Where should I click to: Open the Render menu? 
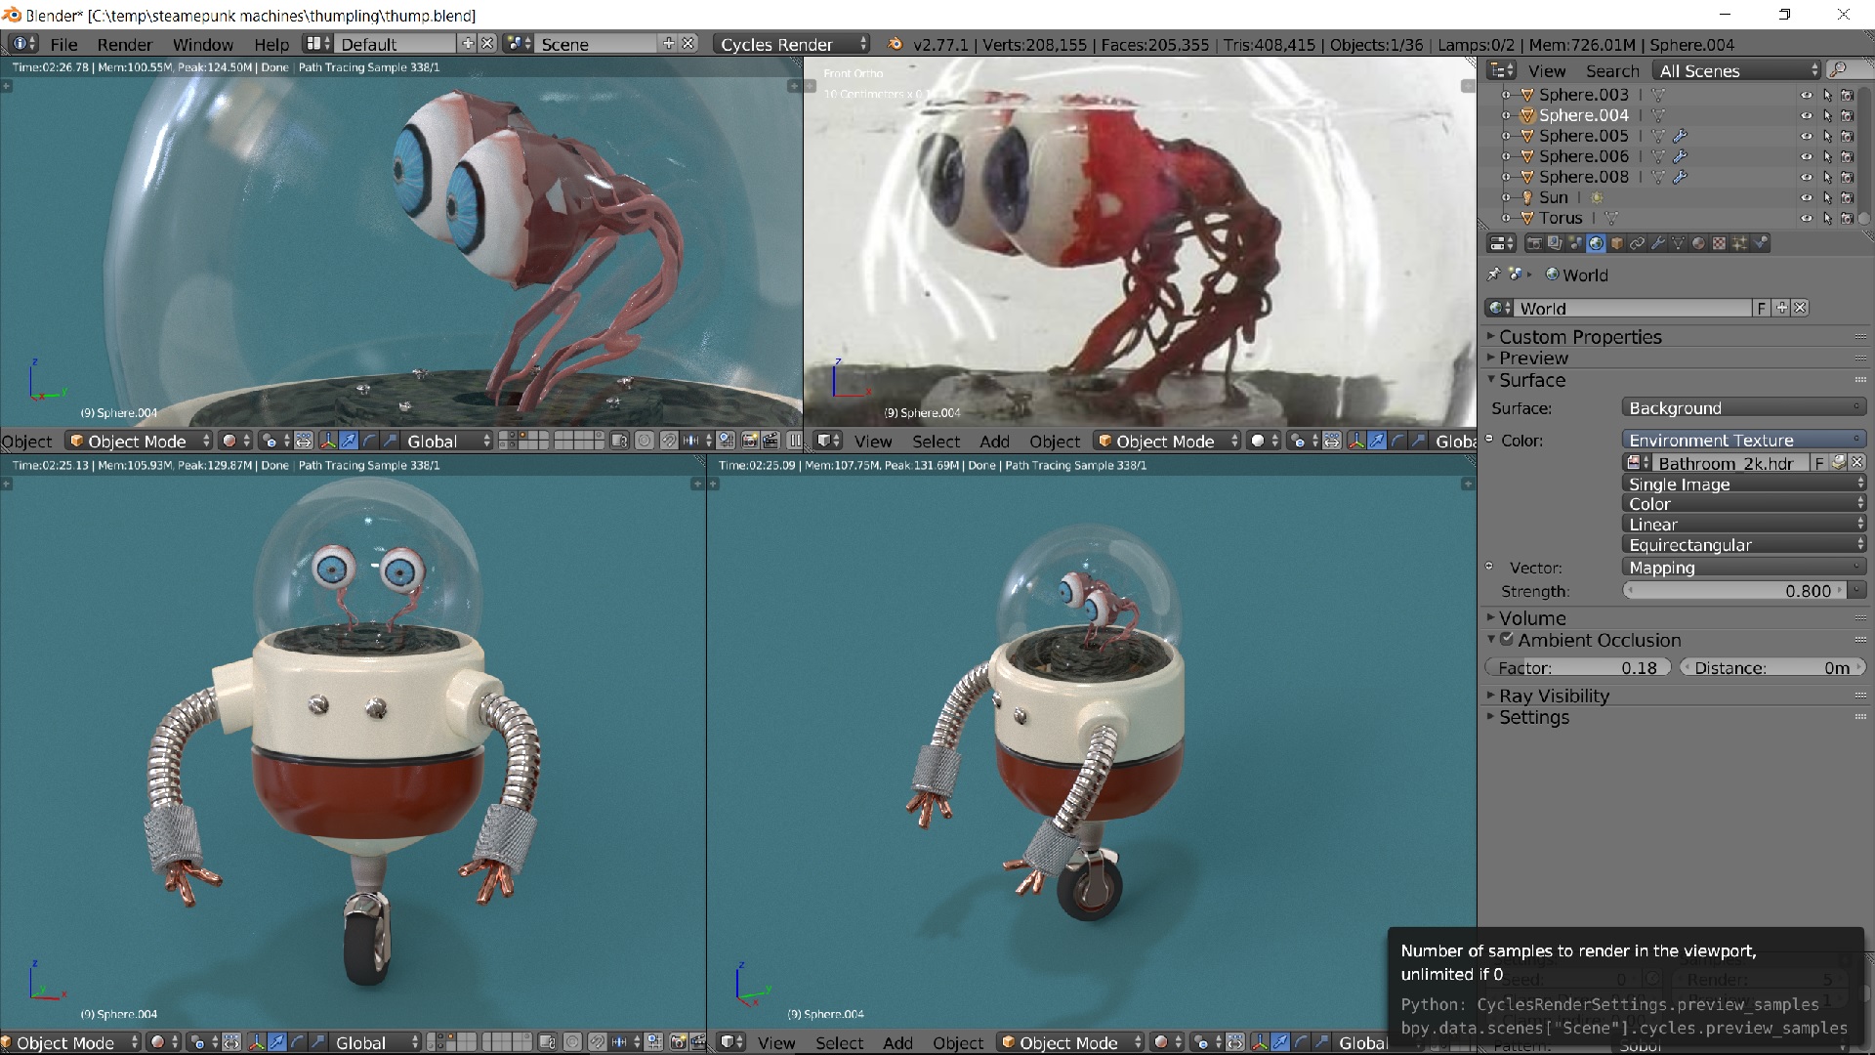pos(124,44)
